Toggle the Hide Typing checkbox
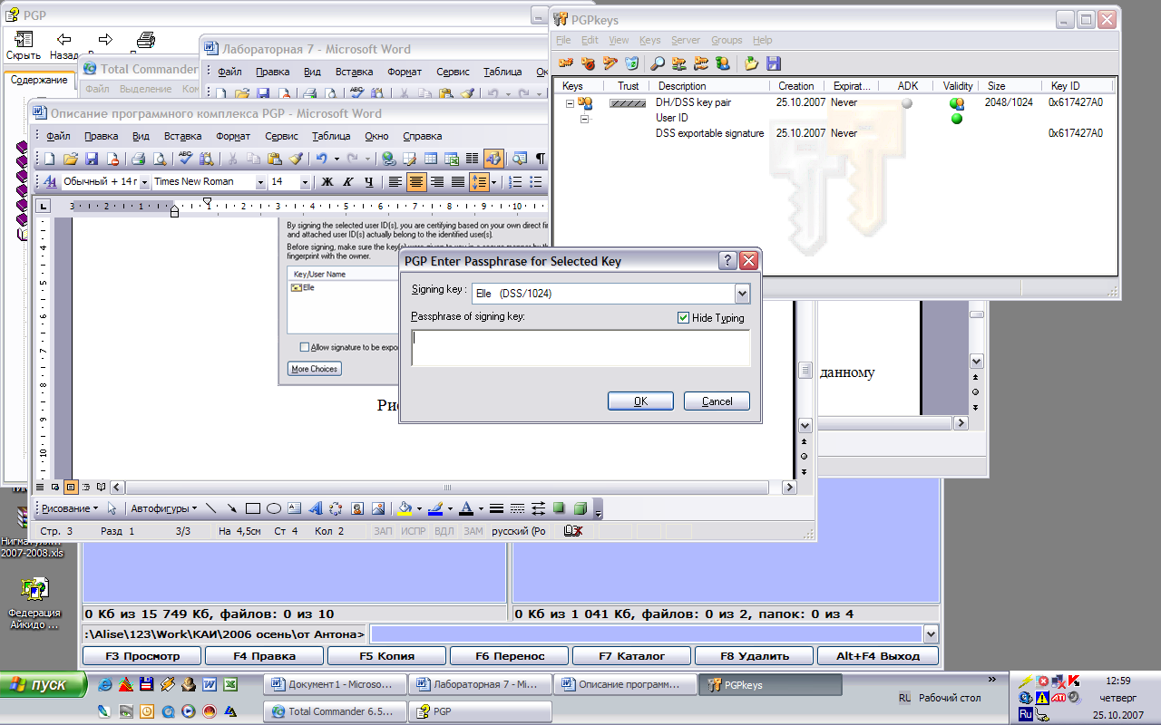Image resolution: width=1161 pixels, height=725 pixels. pos(683,318)
